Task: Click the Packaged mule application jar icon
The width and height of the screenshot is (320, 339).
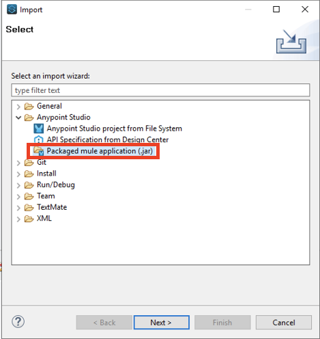Action: (38, 151)
